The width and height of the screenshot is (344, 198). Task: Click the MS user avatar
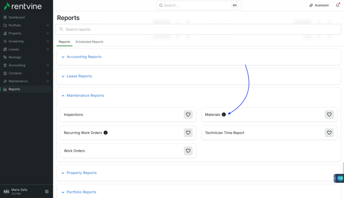[x=6, y=192]
